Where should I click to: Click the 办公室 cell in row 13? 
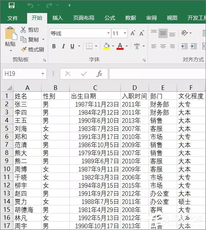point(163,193)
